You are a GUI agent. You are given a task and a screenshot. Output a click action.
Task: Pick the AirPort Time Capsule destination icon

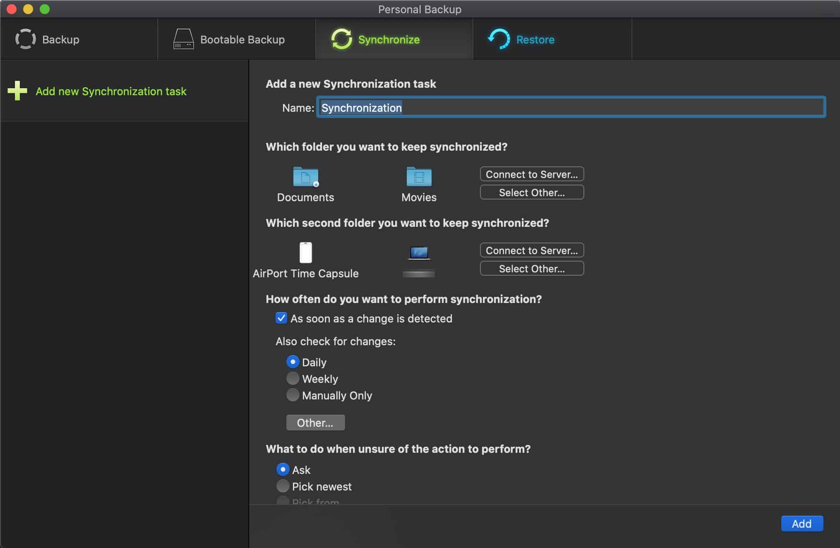tap(306, 252)
